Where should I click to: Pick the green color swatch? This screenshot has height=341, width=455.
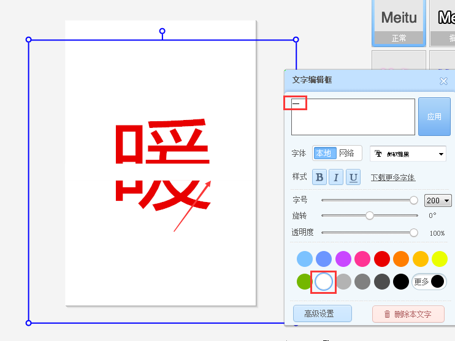pyautogui.click(x=305, y=282)
